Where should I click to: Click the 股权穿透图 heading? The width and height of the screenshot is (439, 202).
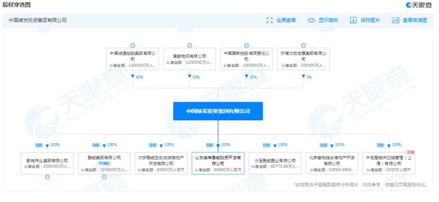pos(17,5)
